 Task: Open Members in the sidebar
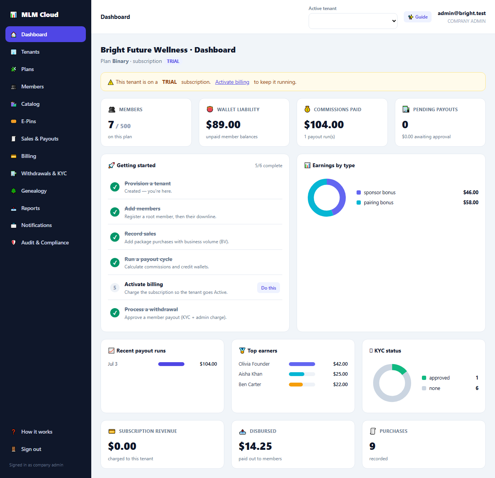[x=46, y=86]
